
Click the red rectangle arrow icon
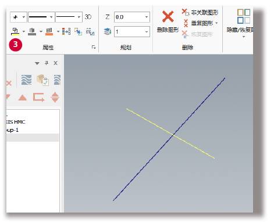point(39,97)
